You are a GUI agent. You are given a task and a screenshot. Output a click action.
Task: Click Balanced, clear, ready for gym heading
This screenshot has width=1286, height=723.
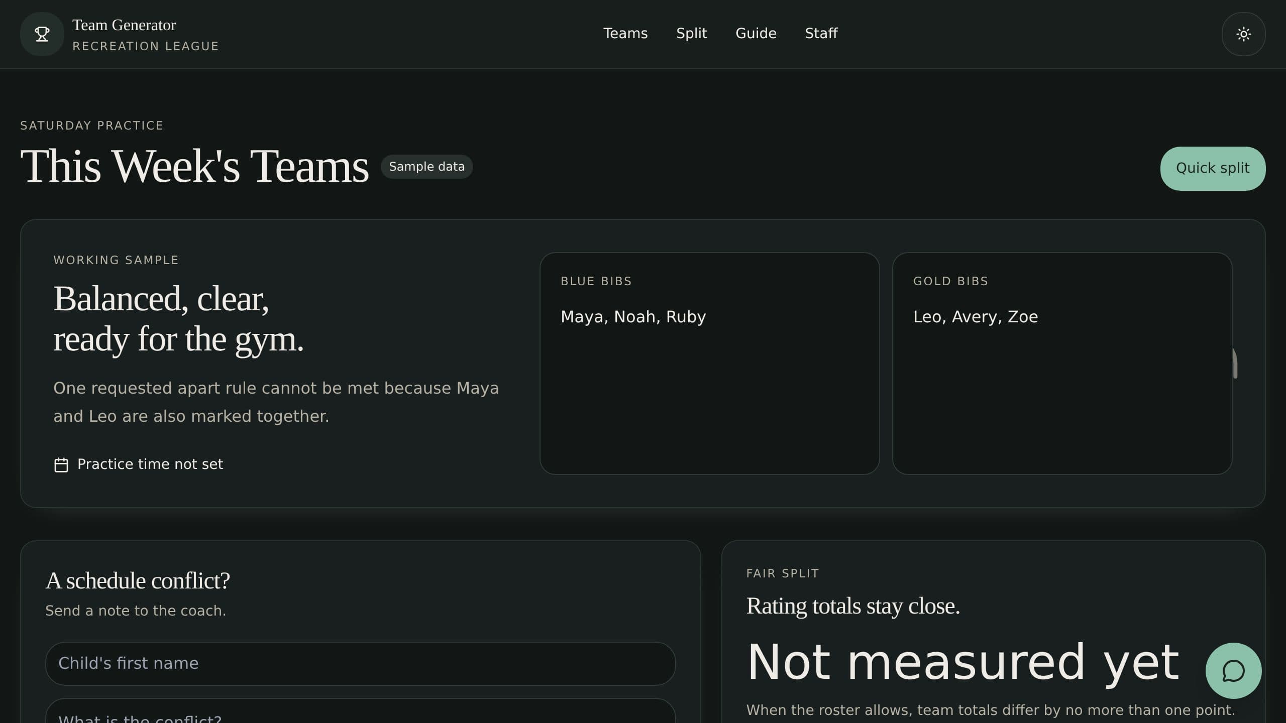(x=178, y=319)
